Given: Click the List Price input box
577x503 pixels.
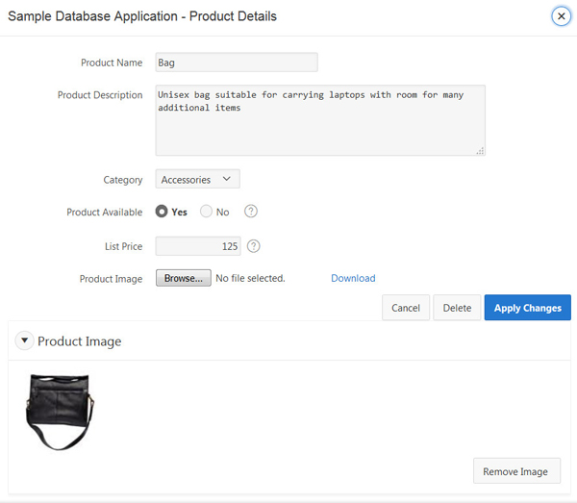Looking at the screenshot, I should click(198, 246).
